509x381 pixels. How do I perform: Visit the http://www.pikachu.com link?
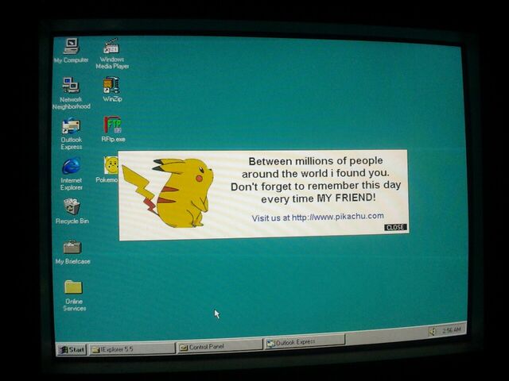click(x=337, y=217)
